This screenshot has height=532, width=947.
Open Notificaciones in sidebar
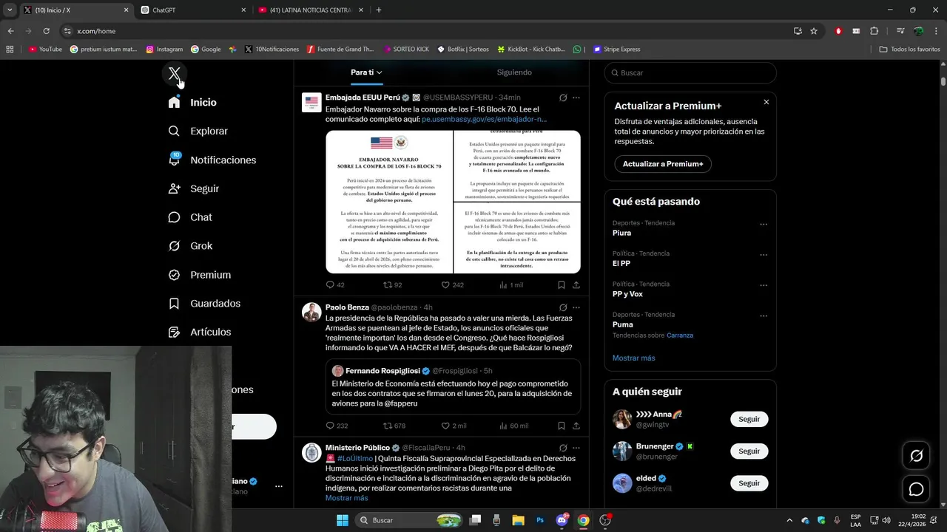212,160
